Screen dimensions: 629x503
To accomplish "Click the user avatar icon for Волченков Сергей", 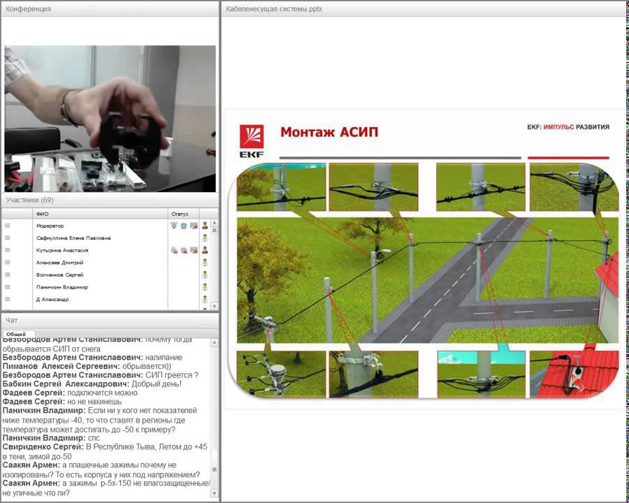I will click(205, 275).
